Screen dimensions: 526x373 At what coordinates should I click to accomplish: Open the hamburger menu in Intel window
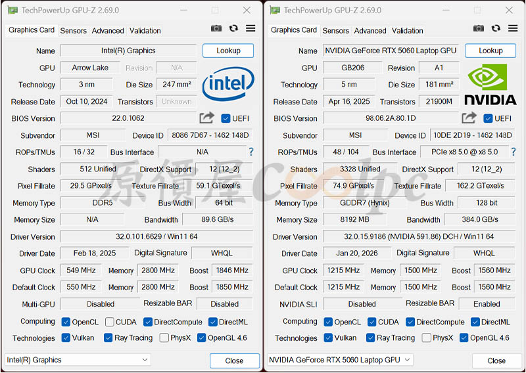tap(251, 28)
